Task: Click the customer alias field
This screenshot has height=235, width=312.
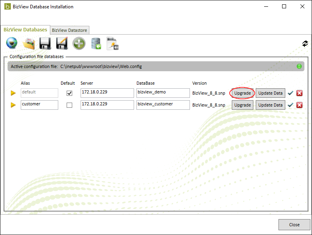Action: point(39,105)
